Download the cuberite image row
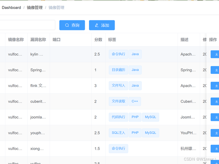Screen dimensions: 219x164 pos(215,102)
